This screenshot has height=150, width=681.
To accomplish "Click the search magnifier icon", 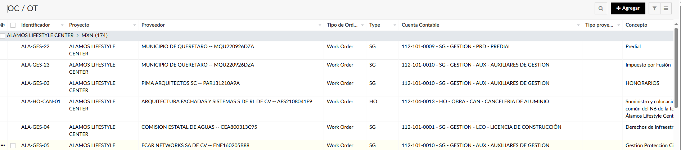I will pos(601,8).
